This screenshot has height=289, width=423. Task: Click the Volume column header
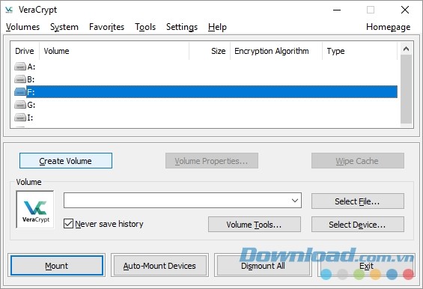(114, 51)
